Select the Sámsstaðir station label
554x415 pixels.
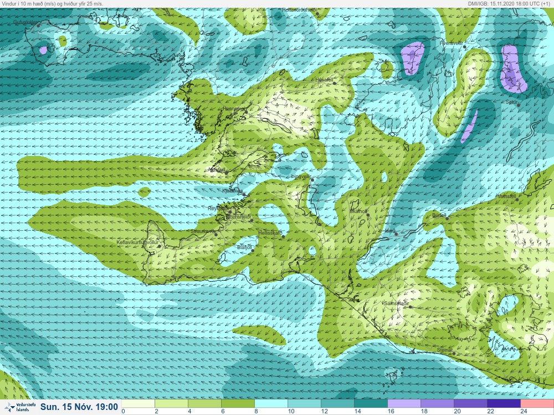coord(397,303)
